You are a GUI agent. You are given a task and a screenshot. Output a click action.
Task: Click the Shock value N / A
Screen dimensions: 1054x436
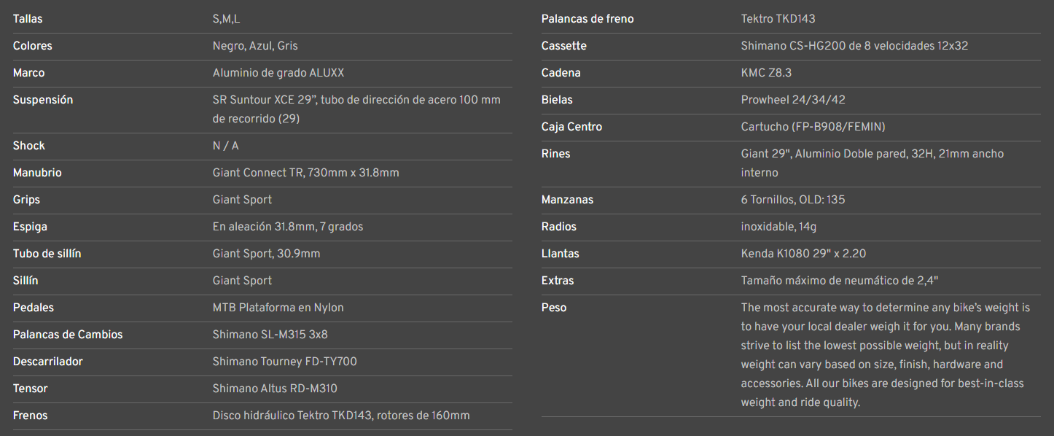225,146
